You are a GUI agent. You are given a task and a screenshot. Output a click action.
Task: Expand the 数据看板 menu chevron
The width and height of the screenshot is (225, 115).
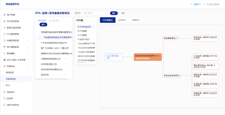[28, 53]
